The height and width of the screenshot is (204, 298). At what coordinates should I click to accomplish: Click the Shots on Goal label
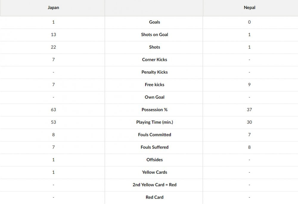coord(154,35)
